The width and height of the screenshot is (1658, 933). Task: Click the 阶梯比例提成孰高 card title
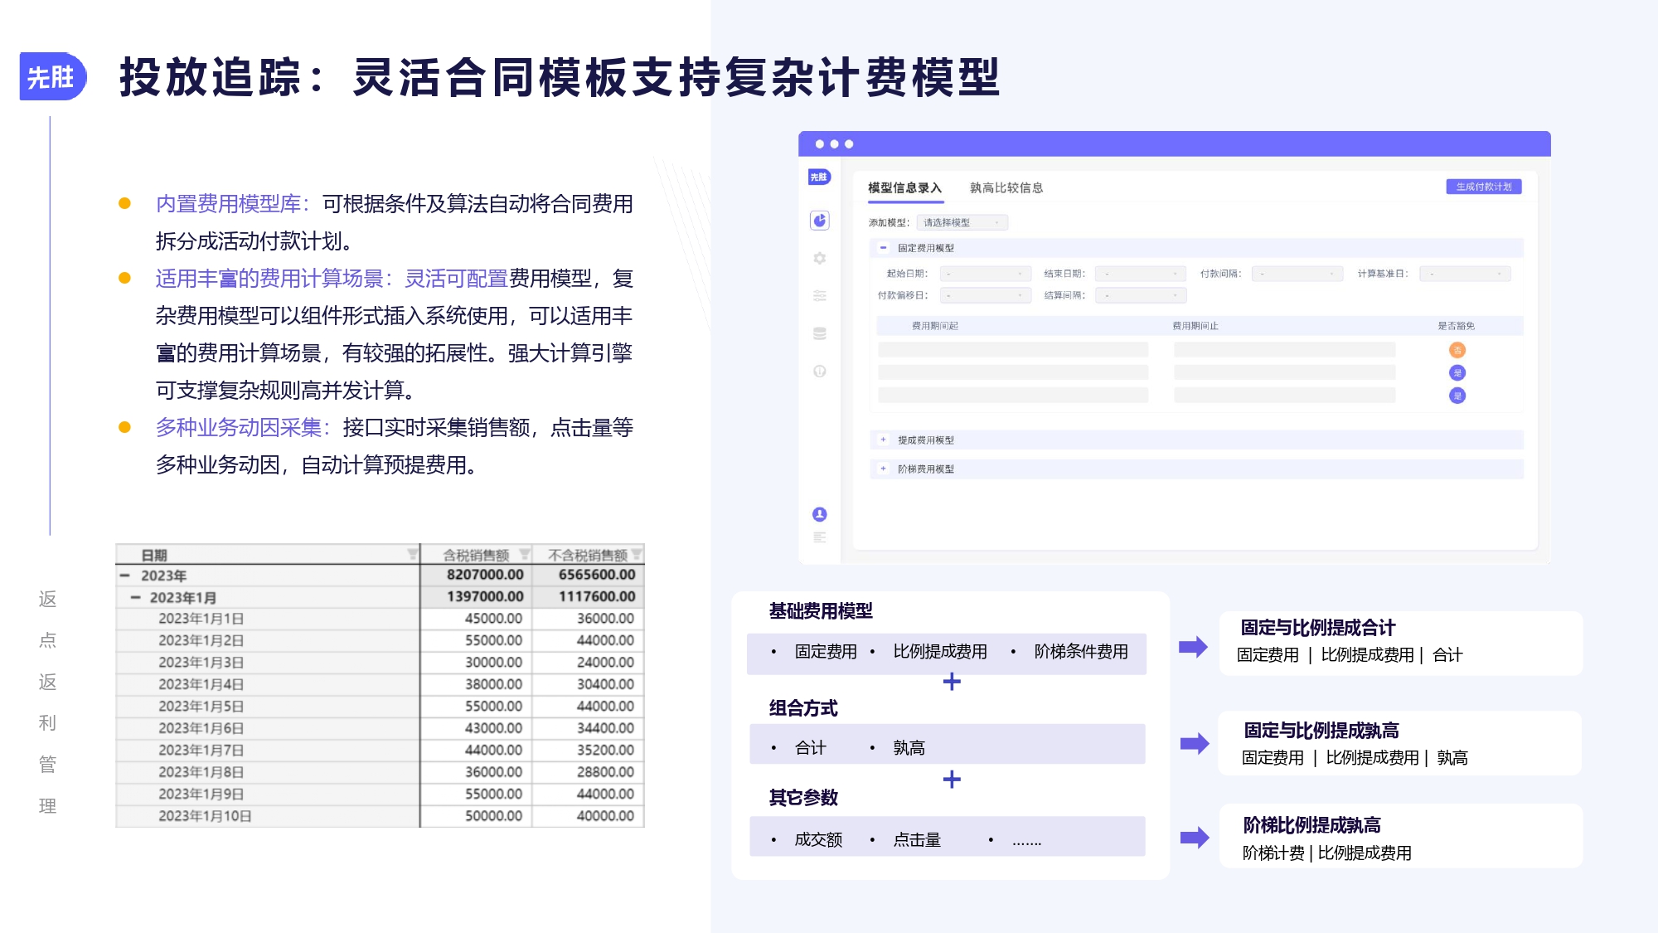[1312, 825]
